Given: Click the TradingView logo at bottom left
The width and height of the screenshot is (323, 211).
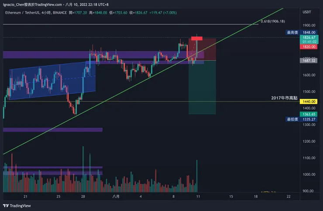Looking at the screenshot, I should [x=17, y=206].
